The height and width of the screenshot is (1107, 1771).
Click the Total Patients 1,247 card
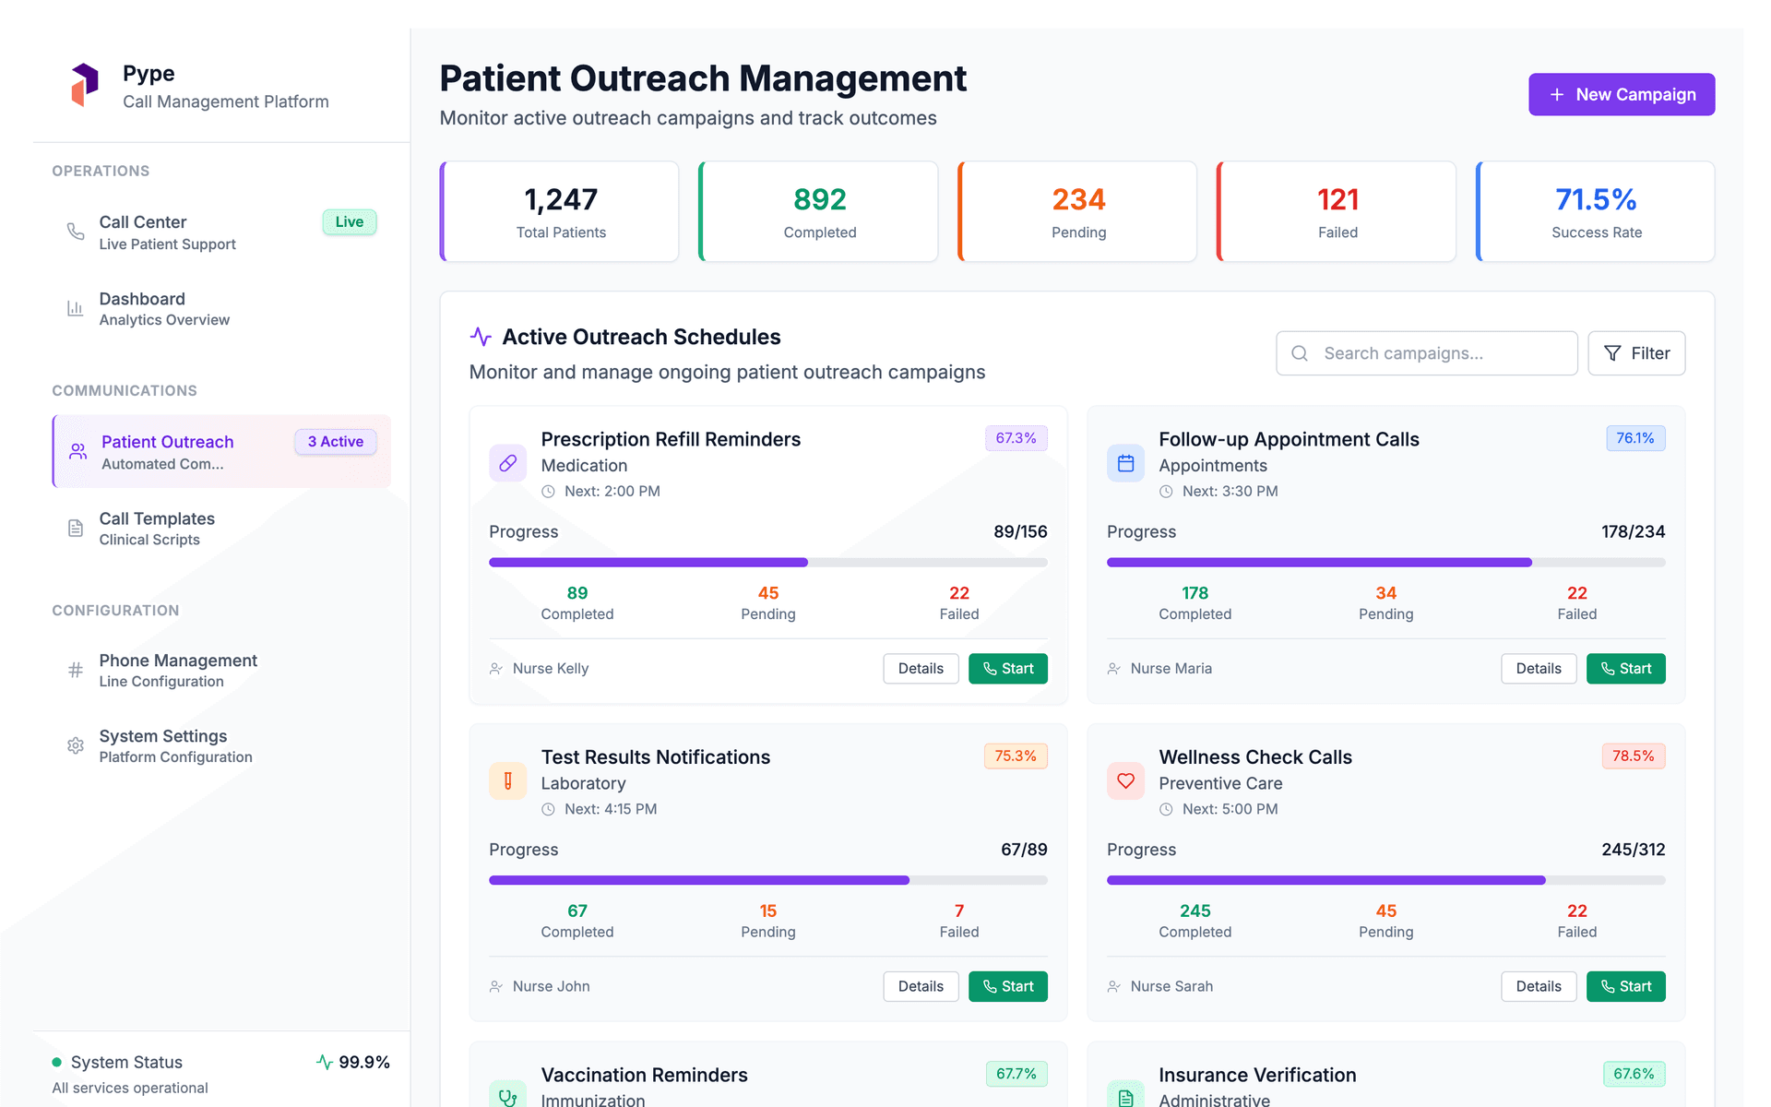tap(560, 211)
